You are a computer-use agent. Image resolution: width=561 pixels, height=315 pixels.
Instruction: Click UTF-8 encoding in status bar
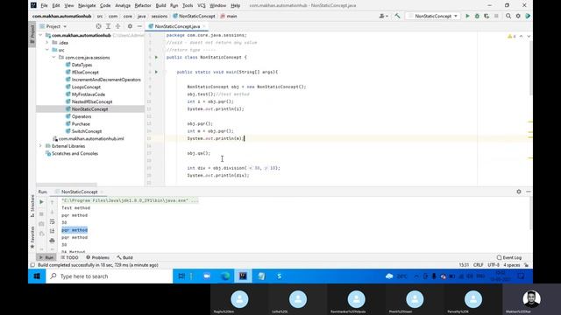point(494,265)
